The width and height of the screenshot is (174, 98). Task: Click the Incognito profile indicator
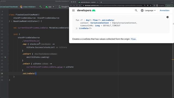click(160, 5)
